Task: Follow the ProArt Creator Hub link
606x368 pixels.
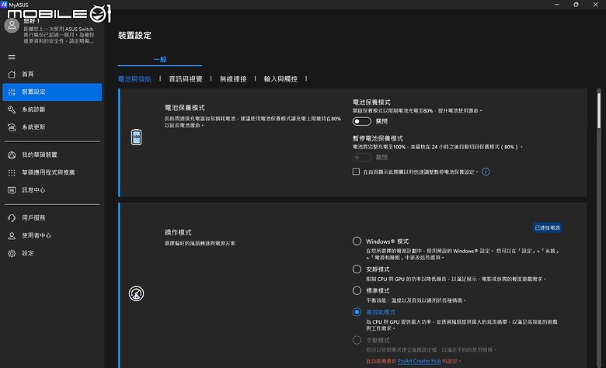Action: [x=419, y=361]
